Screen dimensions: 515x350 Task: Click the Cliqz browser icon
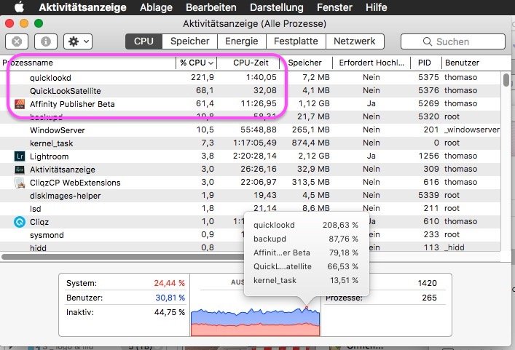coord(20,222)
